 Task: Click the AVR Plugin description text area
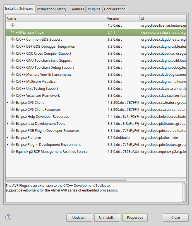pyautogui.click(x=94, y=193)
